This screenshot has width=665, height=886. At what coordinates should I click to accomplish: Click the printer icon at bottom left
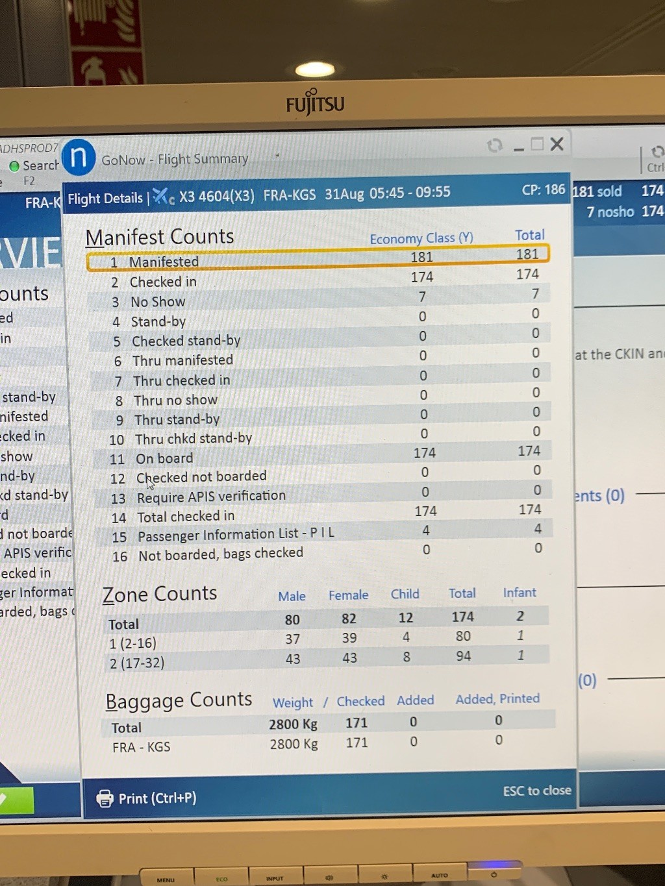point(105,798)
